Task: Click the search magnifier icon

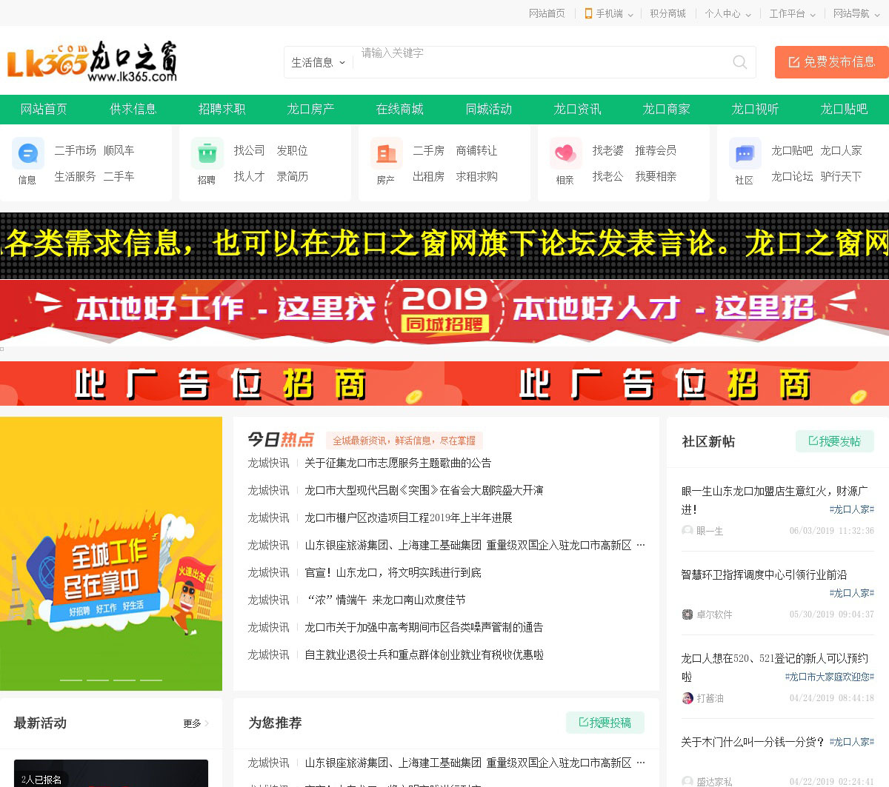Action: (739, 62)
